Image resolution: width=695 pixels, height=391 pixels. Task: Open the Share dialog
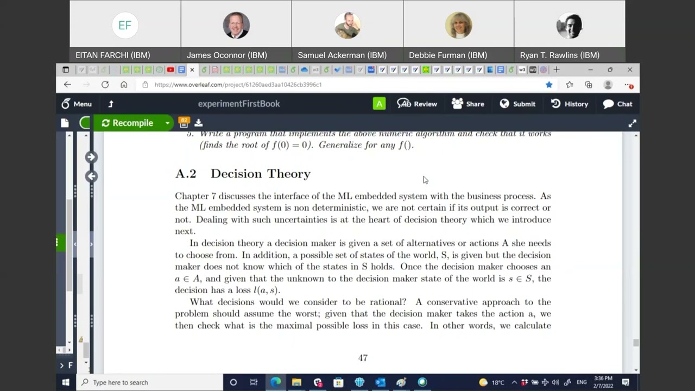point(467,104)
